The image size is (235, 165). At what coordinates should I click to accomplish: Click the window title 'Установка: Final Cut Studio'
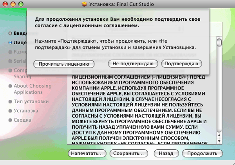tap(121, 4)
